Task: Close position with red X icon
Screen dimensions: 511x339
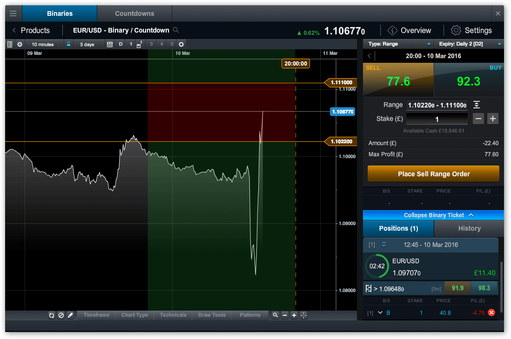Action: click(491, 312)
